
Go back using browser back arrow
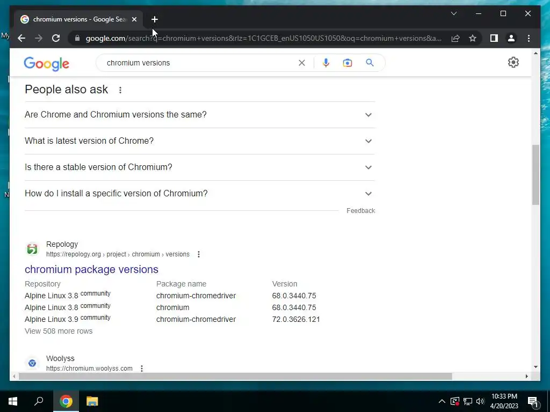click(x=21, y=38)
